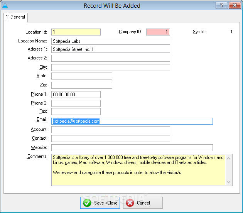Select the 1) General tab
The image size is (243, 213).
point(15,17)
